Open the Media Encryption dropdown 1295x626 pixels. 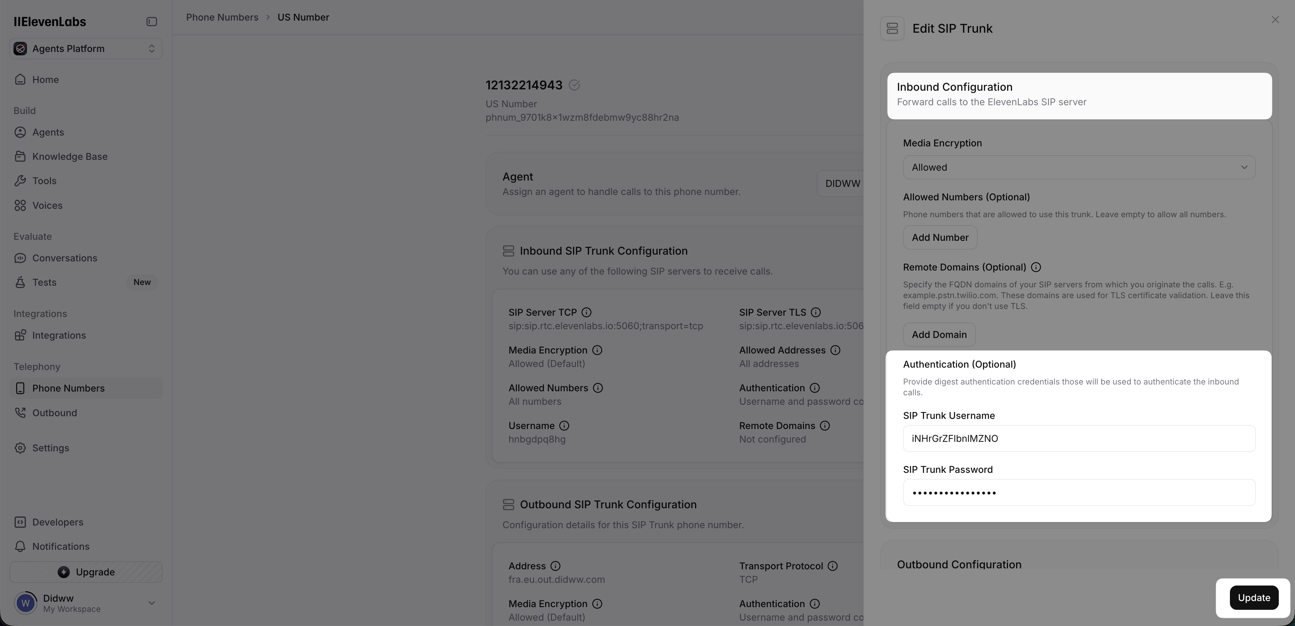pos(1079,167)
